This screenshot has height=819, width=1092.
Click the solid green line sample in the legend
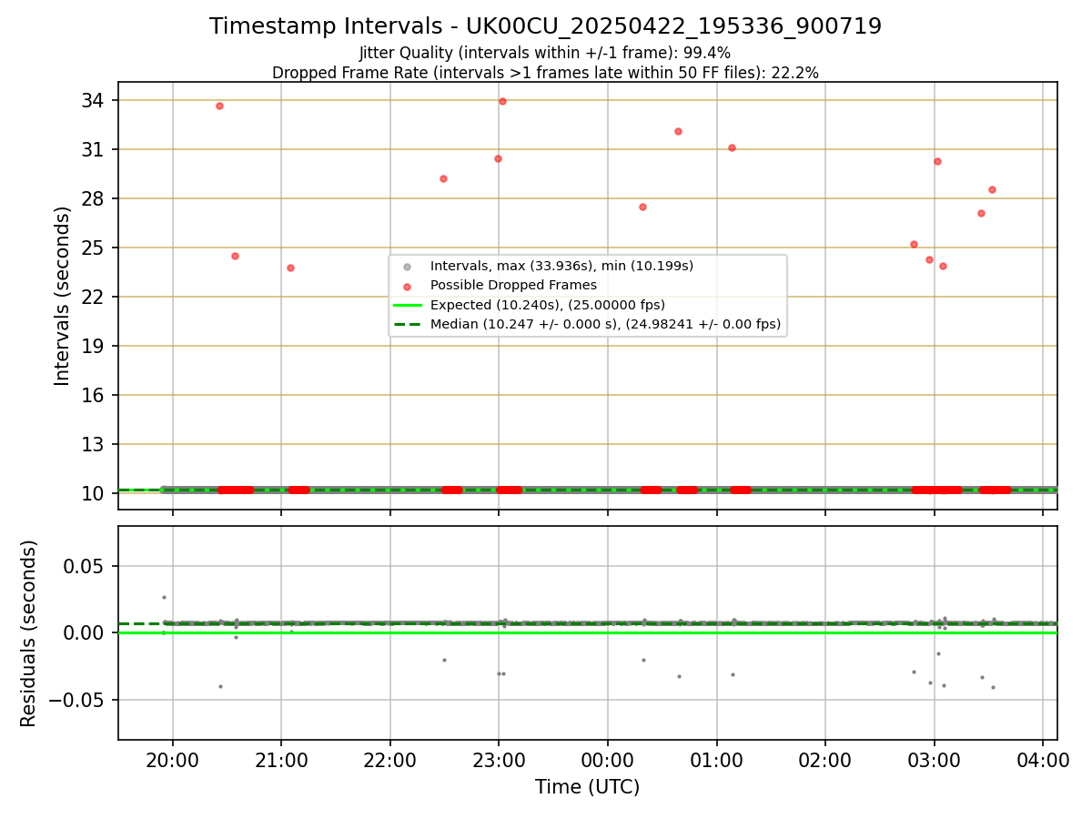[x=407, y=305]
